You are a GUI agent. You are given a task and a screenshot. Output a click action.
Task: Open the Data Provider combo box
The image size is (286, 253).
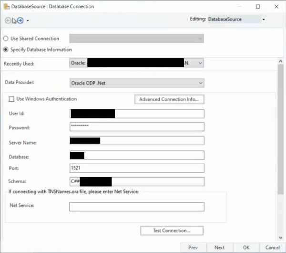click(200, 83)
